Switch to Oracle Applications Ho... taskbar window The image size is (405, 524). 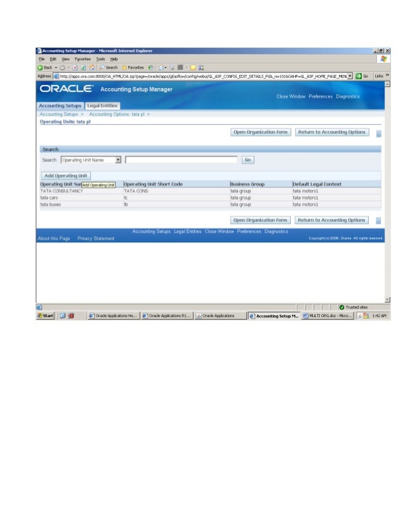coord(113,315)
